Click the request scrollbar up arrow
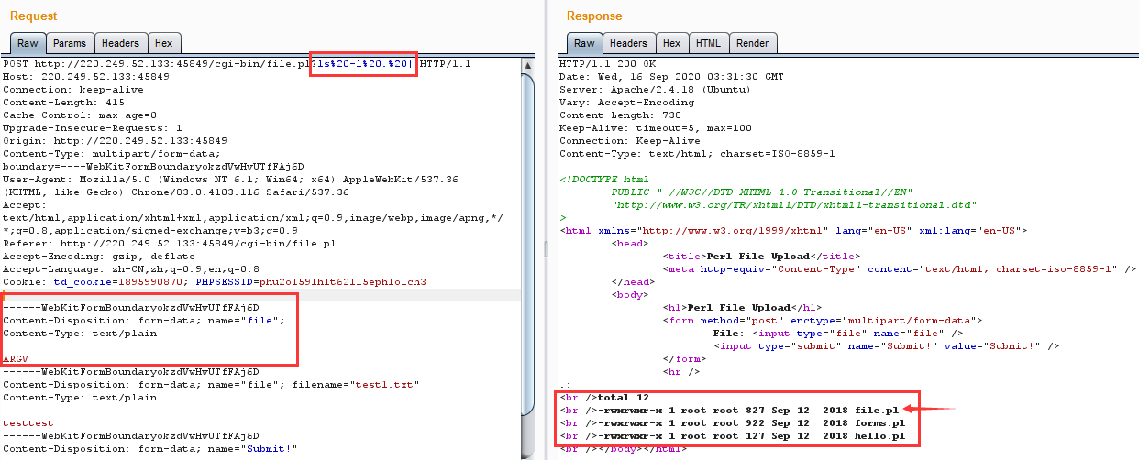Viewport: 1139px width, 460px height. coord(527,65)
